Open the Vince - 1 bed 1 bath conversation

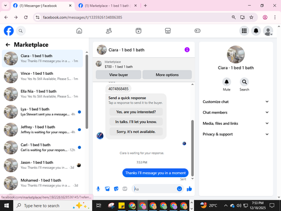(42, 76)
